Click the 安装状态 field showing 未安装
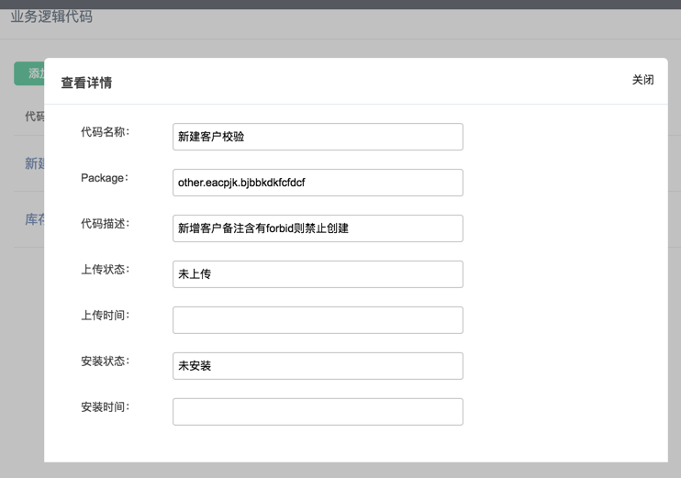 tap(318, 366)
